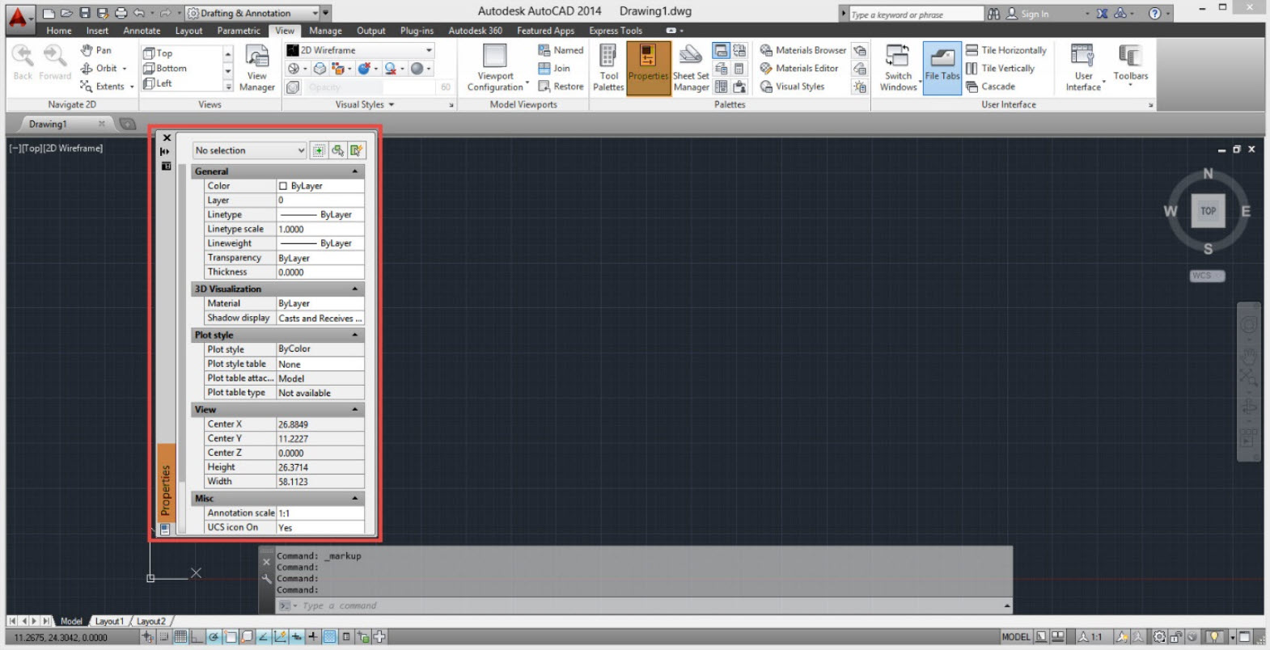Collapse the General section
The width and height of the screenshot is (1270, 650).
tap(354, 171)
